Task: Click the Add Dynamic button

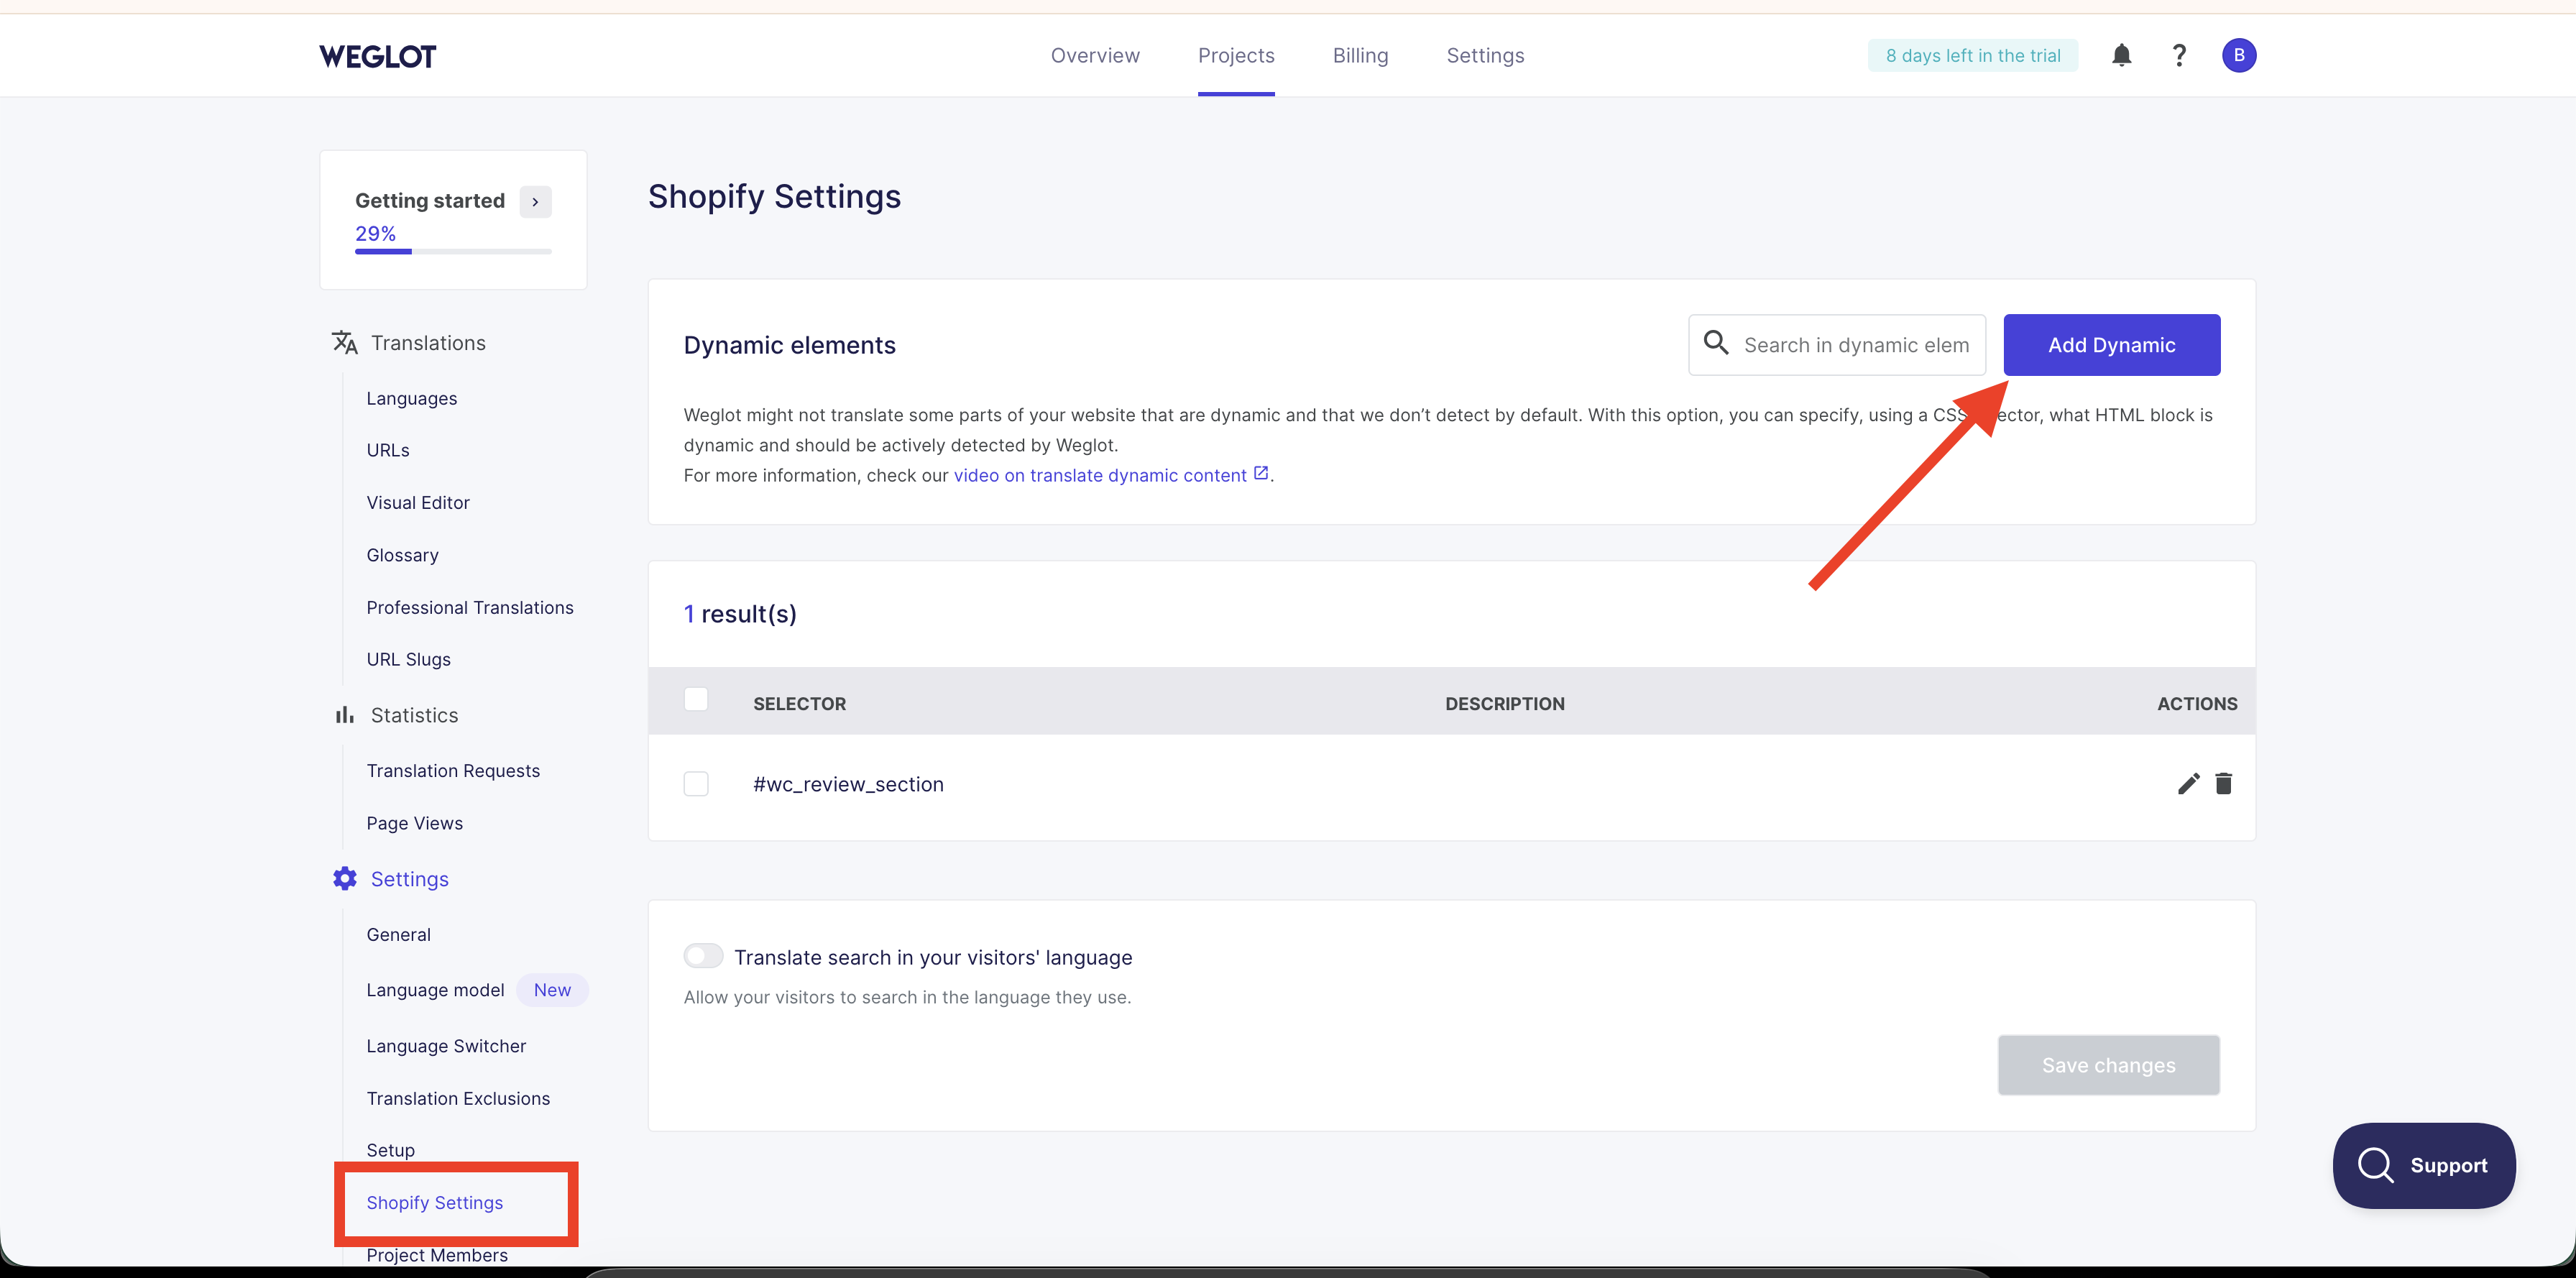Action: 2111,345
